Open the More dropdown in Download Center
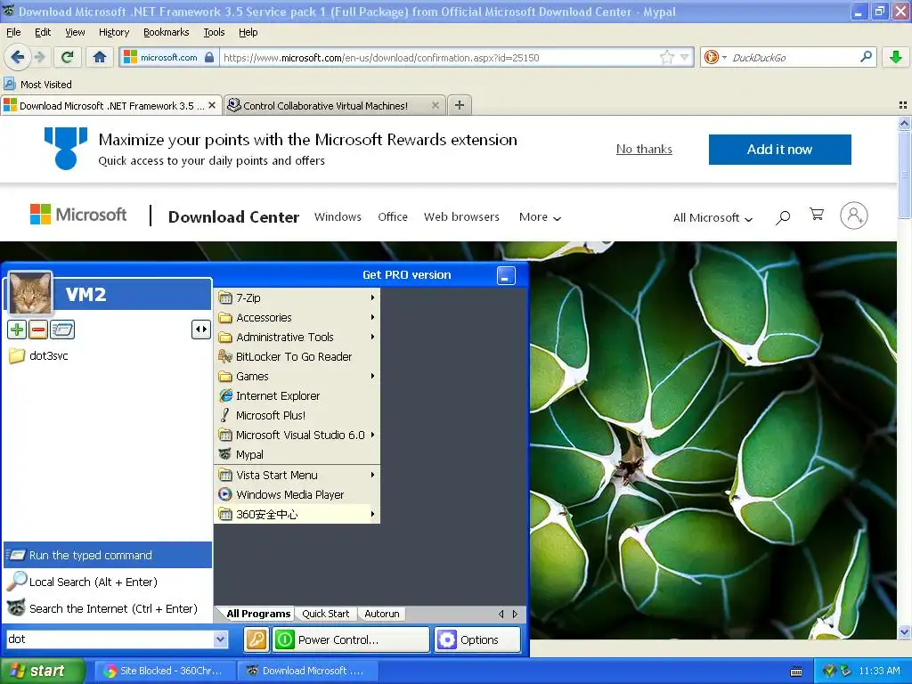 point(540,217)
